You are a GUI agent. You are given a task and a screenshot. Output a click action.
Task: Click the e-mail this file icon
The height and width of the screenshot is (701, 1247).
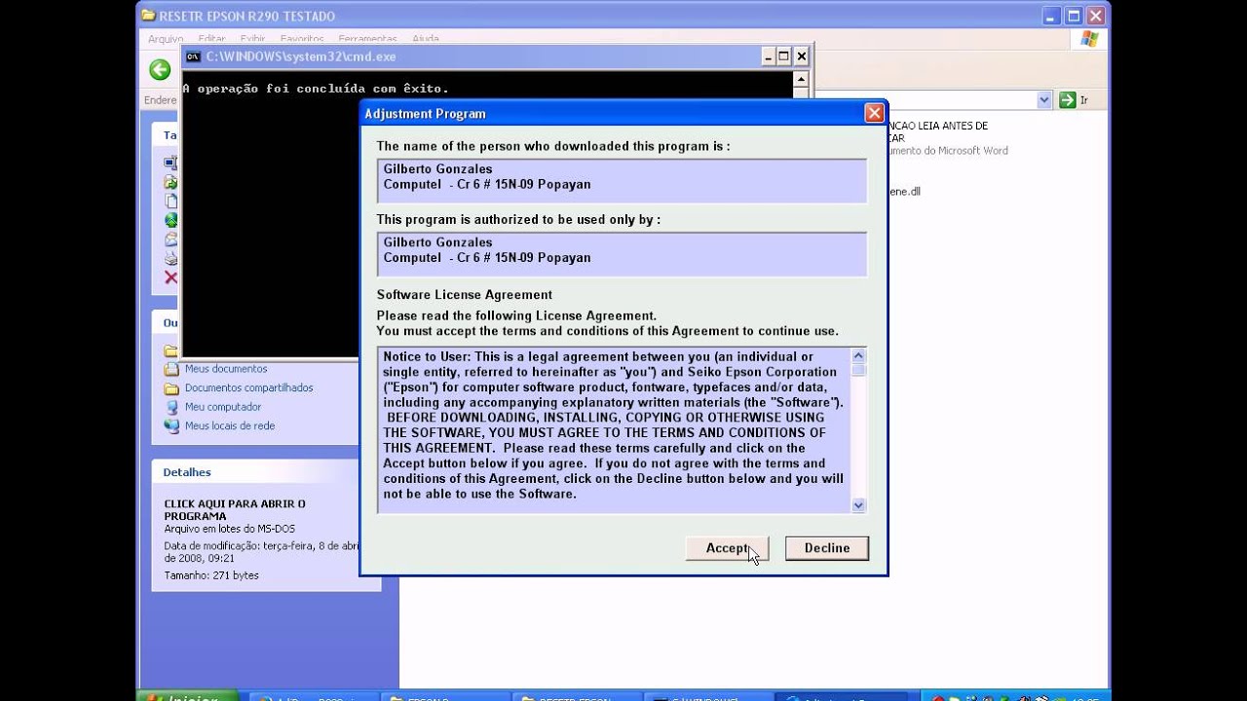(170, 240)
